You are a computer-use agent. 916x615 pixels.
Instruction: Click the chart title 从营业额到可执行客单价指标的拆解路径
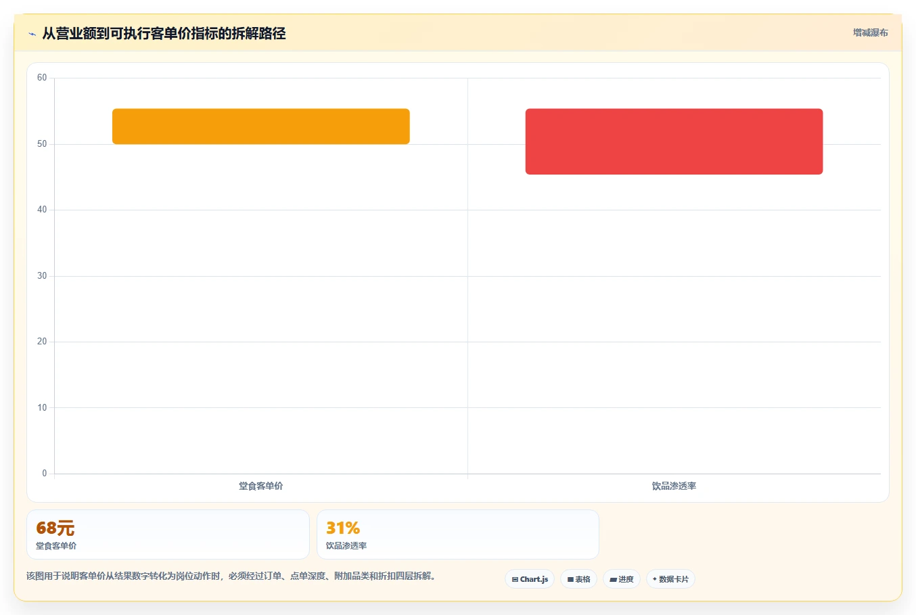coord(164,33)
